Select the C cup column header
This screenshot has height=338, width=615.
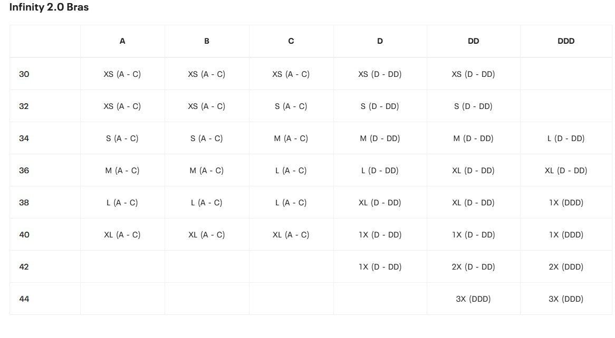[291, 41]
